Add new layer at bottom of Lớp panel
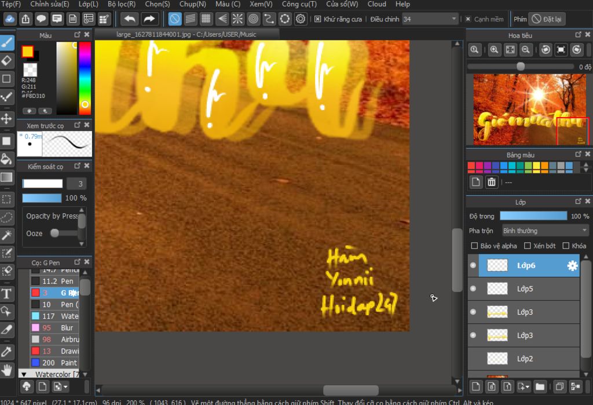This screenshot has height=405, width=593. pos(476,386)
